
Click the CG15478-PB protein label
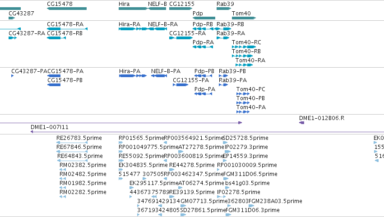[65, 80]
